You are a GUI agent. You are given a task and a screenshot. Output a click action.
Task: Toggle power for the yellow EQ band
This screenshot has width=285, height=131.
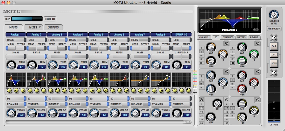[258, 100]
